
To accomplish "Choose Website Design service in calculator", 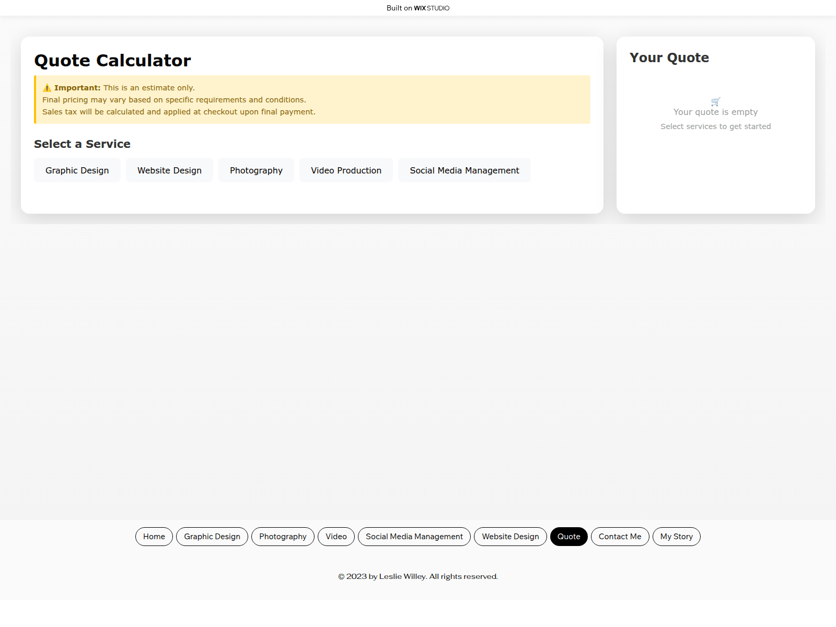I will 169,170.
